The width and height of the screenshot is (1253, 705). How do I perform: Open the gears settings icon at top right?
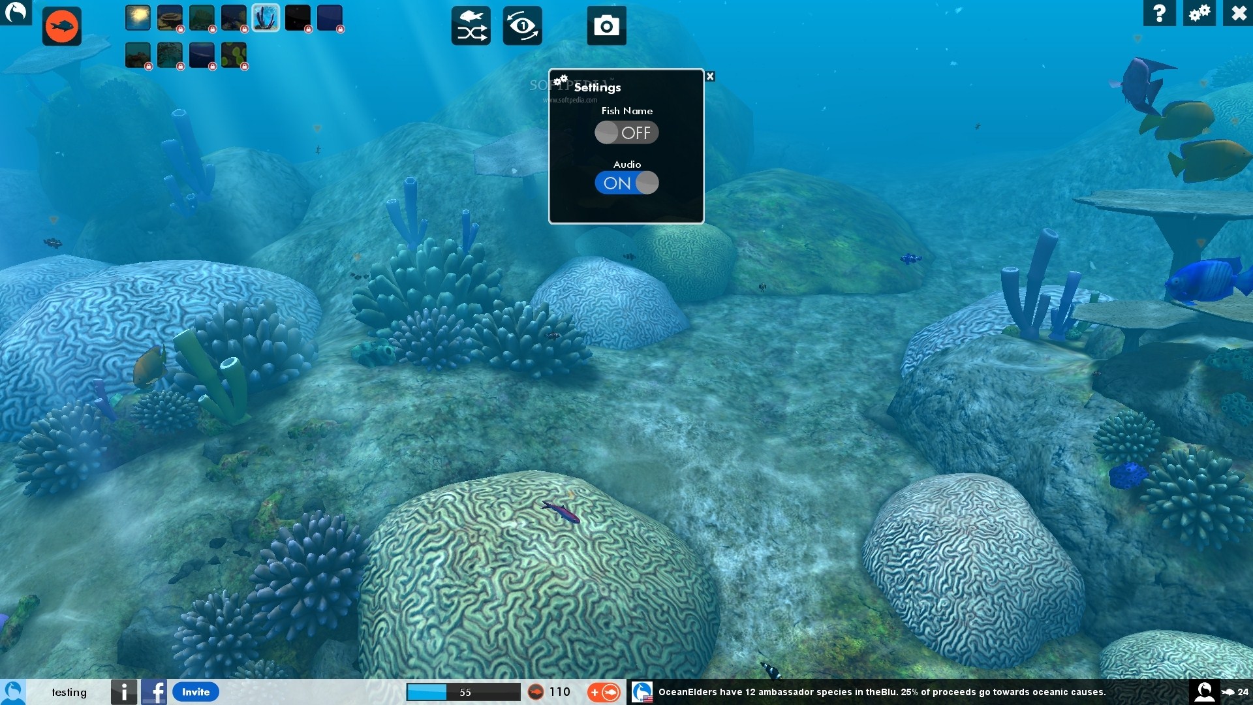click(x=1199, y=12)
